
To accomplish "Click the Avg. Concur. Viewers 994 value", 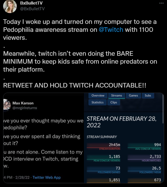I will point(158,145).
